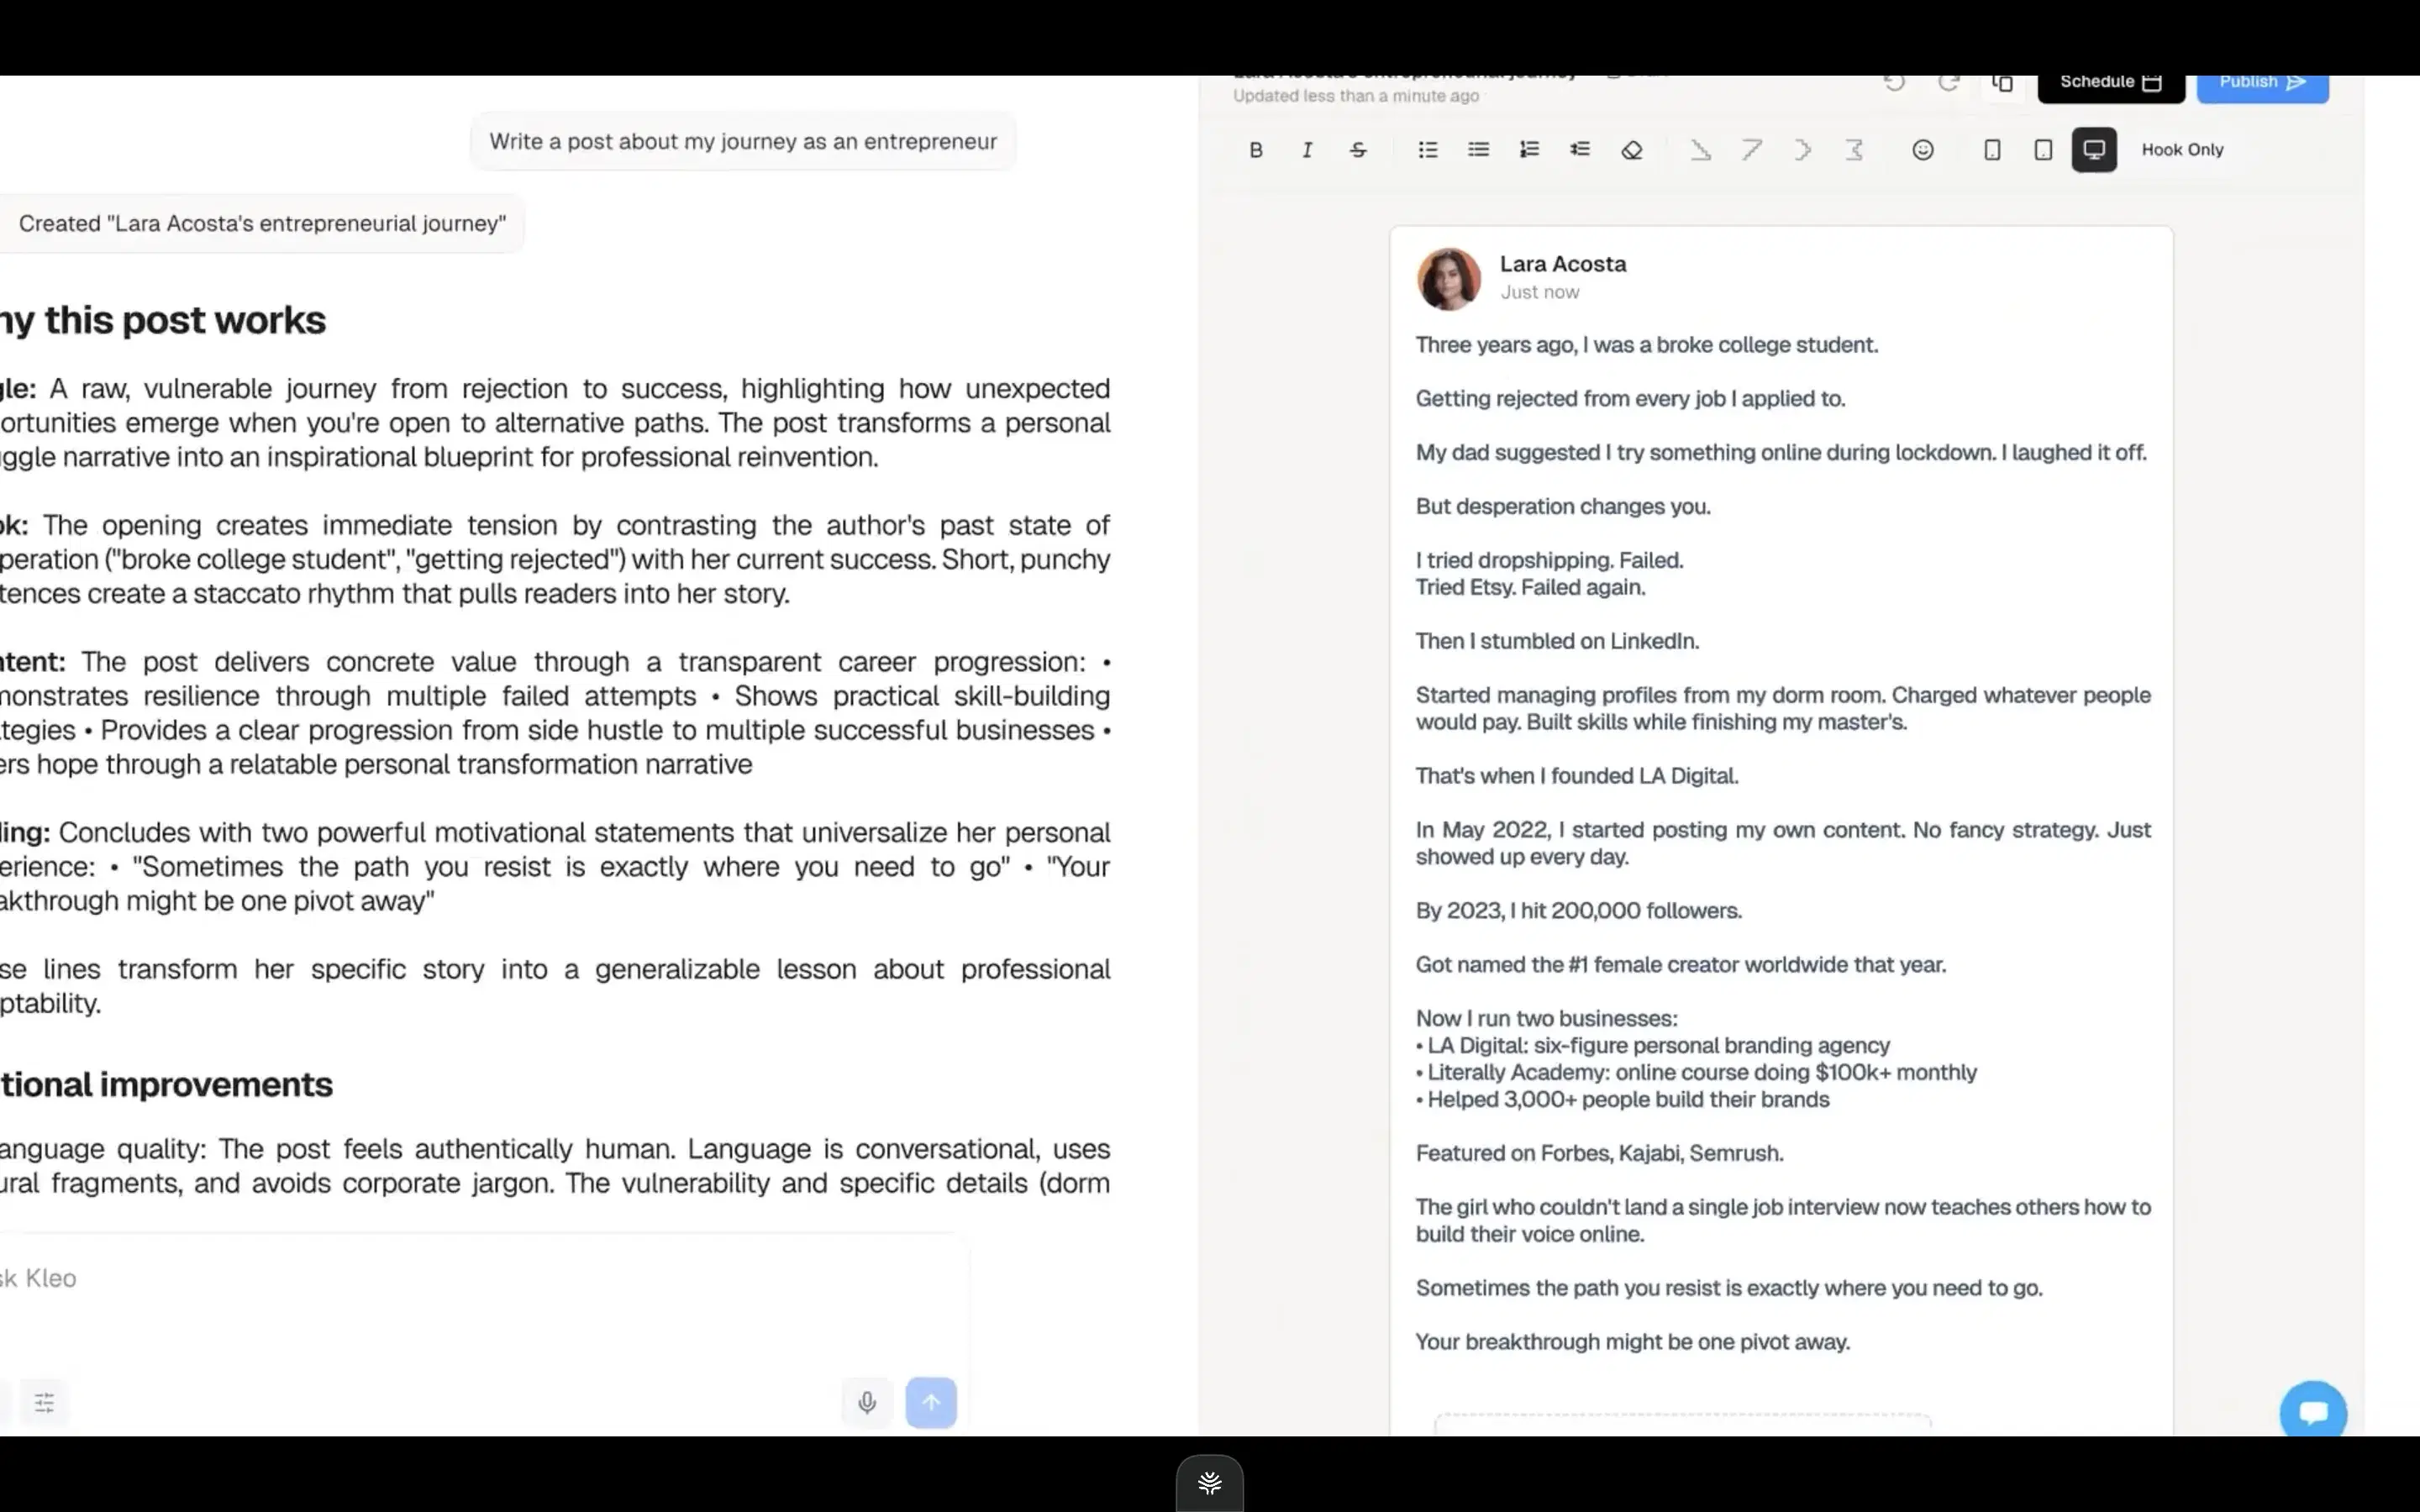2420x1512 pixels.
Task: Insert a bulleted list
Action: point(1428,150)
